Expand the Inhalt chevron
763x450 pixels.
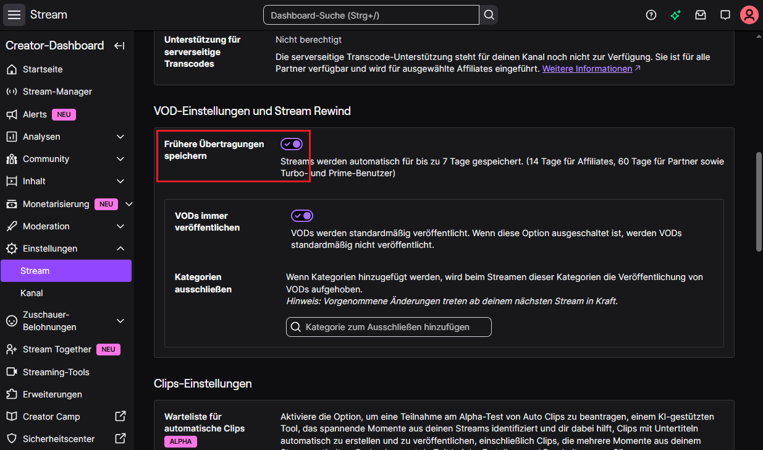[x=120, y=181]
